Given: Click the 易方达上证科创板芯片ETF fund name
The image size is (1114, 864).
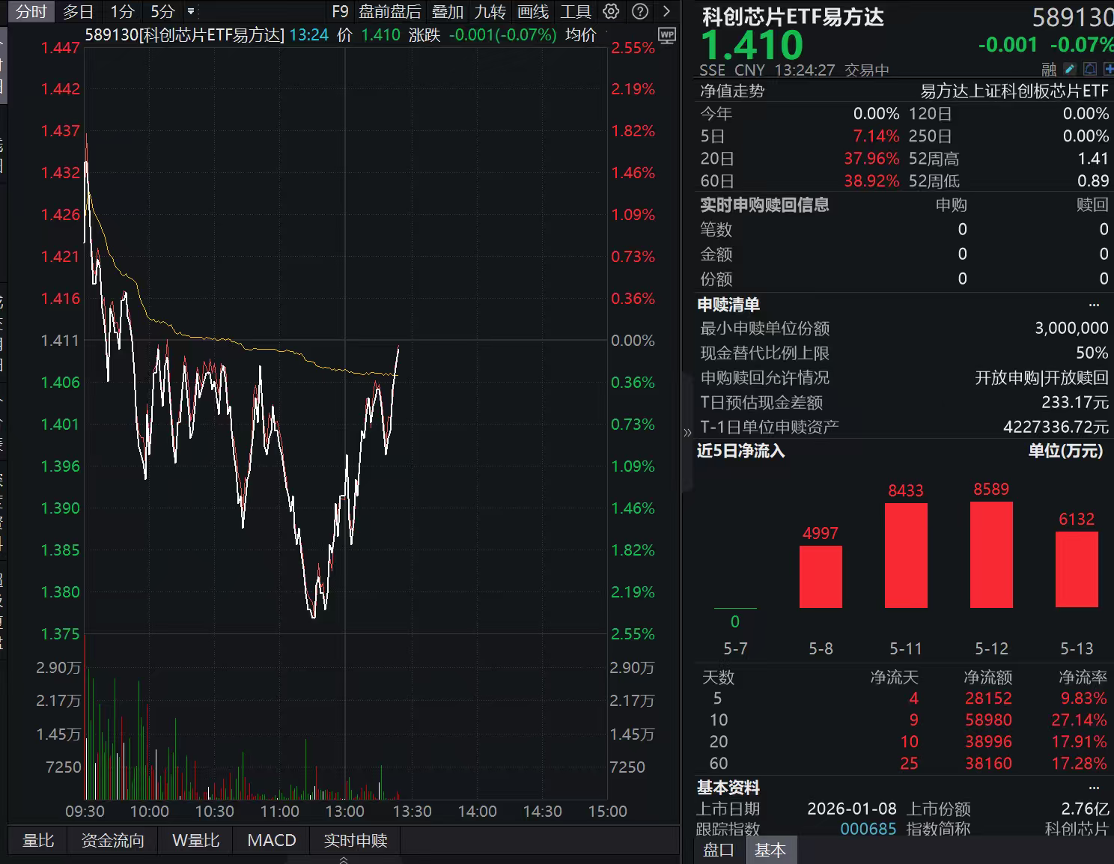Looking at the screenshot, I should [1014, 91].
